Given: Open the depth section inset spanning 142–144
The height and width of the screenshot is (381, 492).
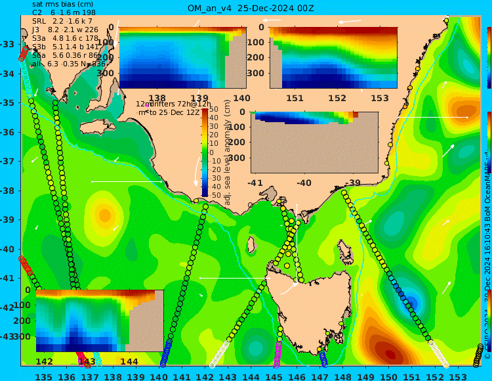Looking at the screenshot, I should pos(100,321).
